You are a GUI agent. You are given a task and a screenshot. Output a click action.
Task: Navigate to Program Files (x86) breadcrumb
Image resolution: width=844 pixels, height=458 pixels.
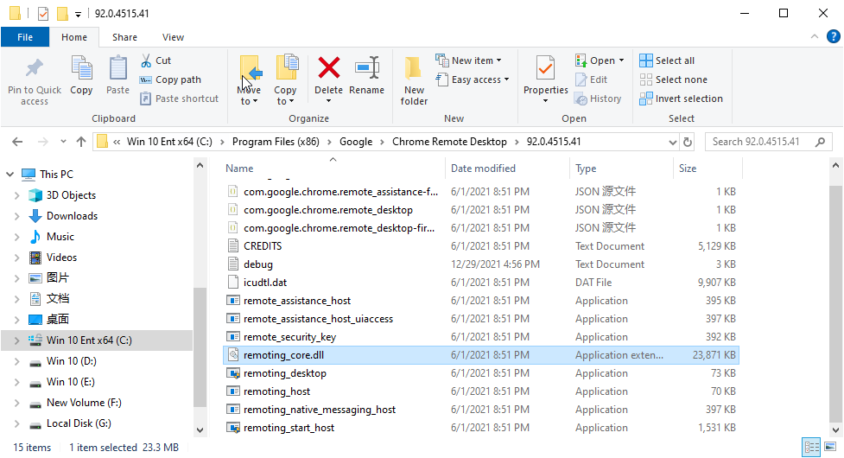[x=276, y=142]
